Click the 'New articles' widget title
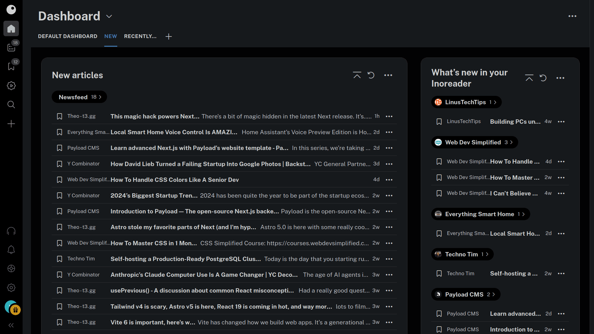Image resolution: width=594 pixels, height=334 pixels. point(77,75)
